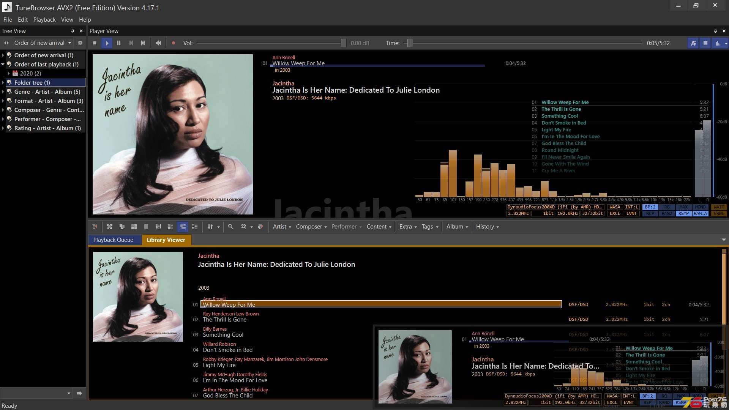Open the Tags dropdown

430,227
